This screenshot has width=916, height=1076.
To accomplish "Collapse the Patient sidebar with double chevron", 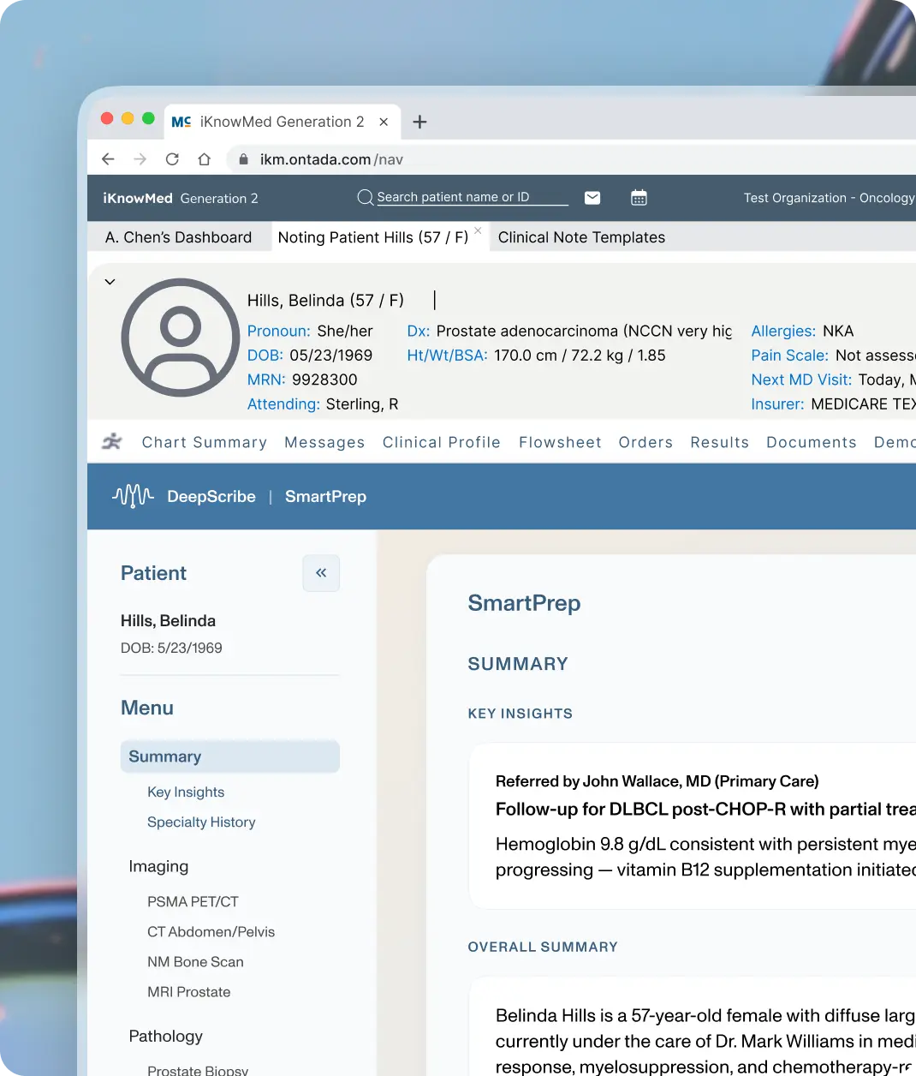I will [321, 573].
